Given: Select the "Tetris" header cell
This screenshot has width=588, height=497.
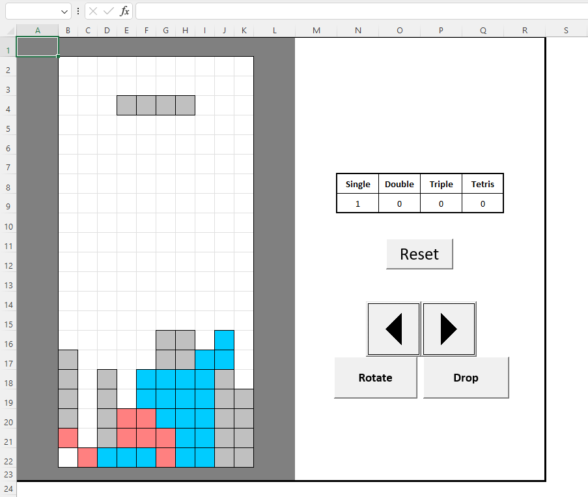Looking at the screenshot, I should click(483, 184).
